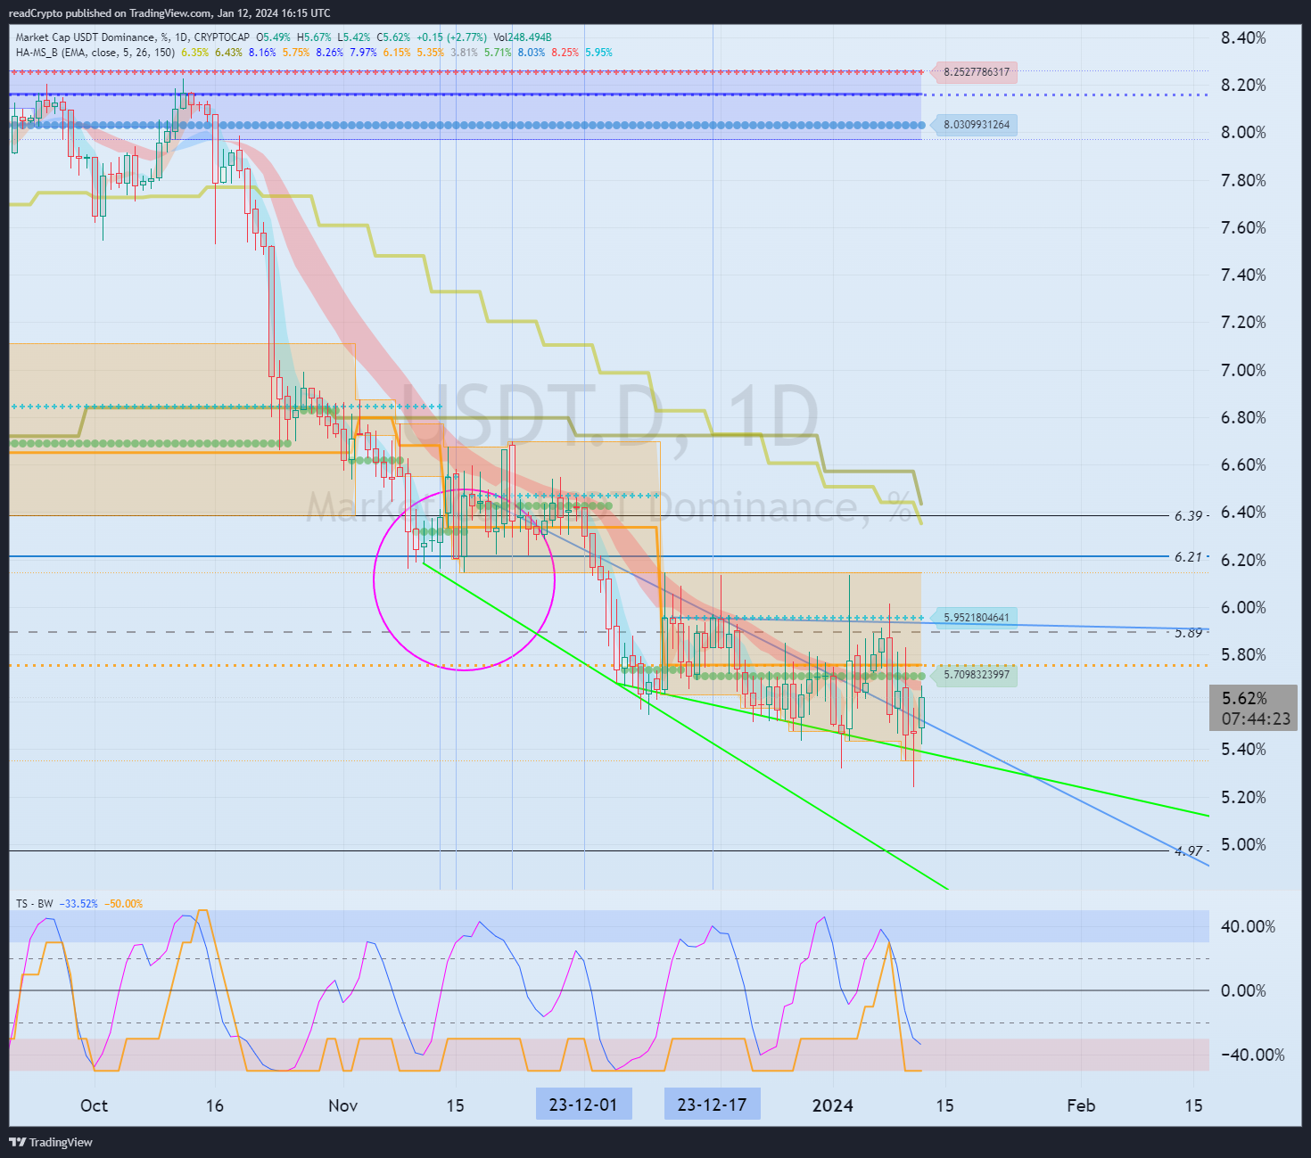Click 40.00% on the oscillator axis

pyautogui.click(x=1249, y=926)
